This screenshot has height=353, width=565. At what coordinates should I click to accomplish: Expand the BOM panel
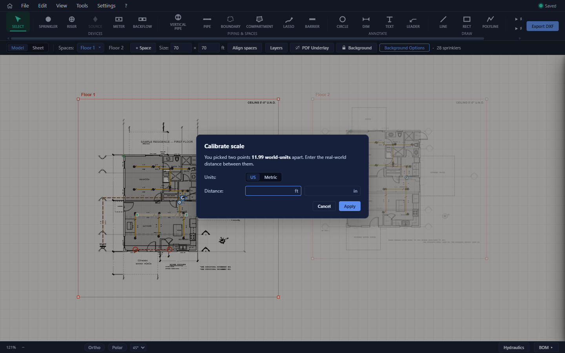coord(545,348)
